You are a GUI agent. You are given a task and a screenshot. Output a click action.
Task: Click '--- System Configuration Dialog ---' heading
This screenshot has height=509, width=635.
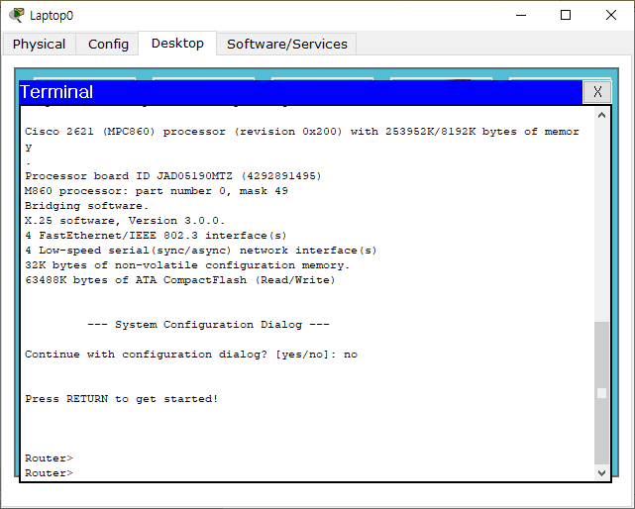pyautogui.click(x=209, y=325)
